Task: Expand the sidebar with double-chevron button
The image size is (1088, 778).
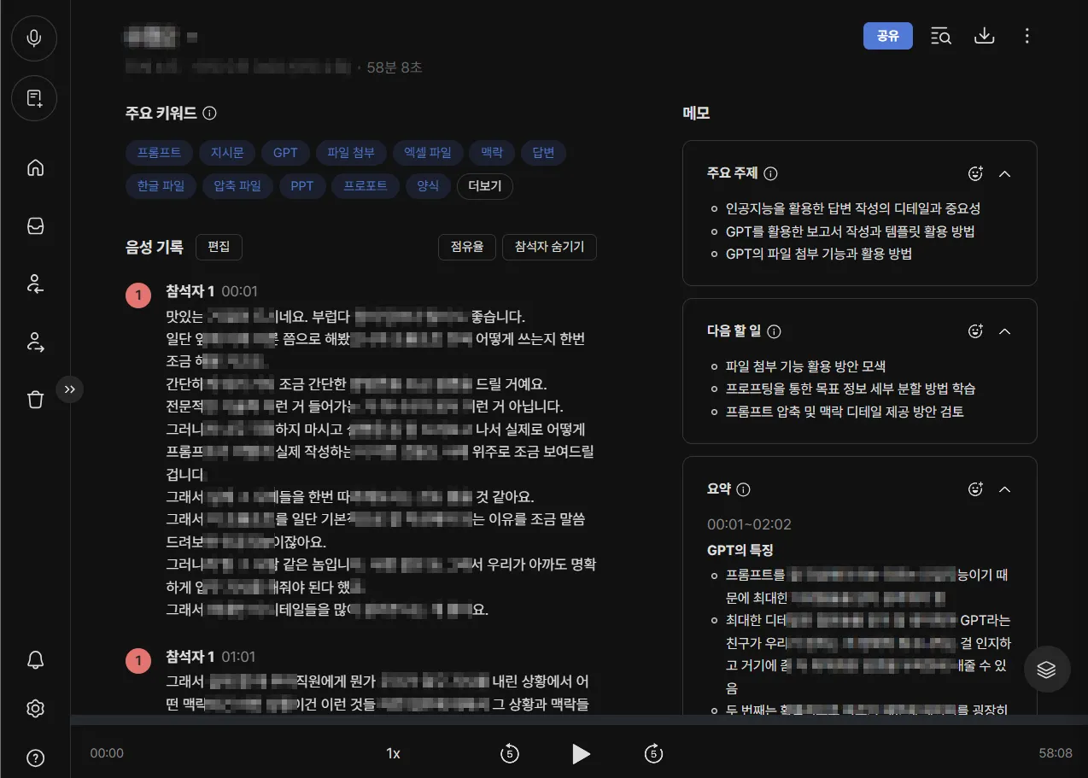Action: [x=70, y=389]
